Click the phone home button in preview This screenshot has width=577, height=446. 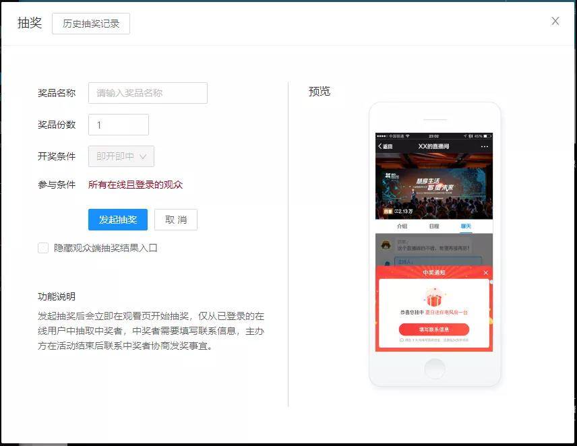[x=435, y=369]
